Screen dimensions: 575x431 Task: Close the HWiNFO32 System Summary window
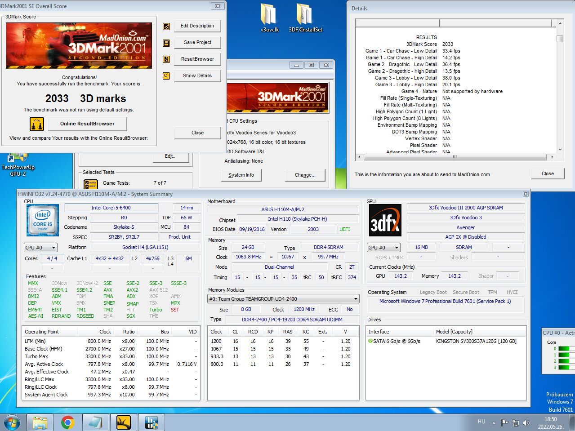[x=525, y=194]
